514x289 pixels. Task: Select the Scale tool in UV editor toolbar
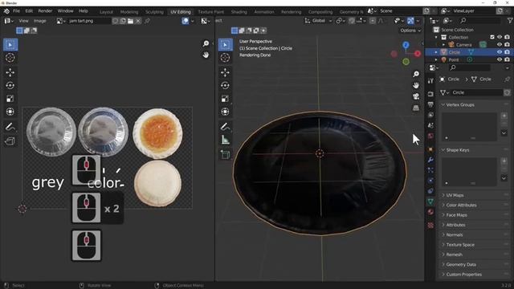click(x=10, y=99)
